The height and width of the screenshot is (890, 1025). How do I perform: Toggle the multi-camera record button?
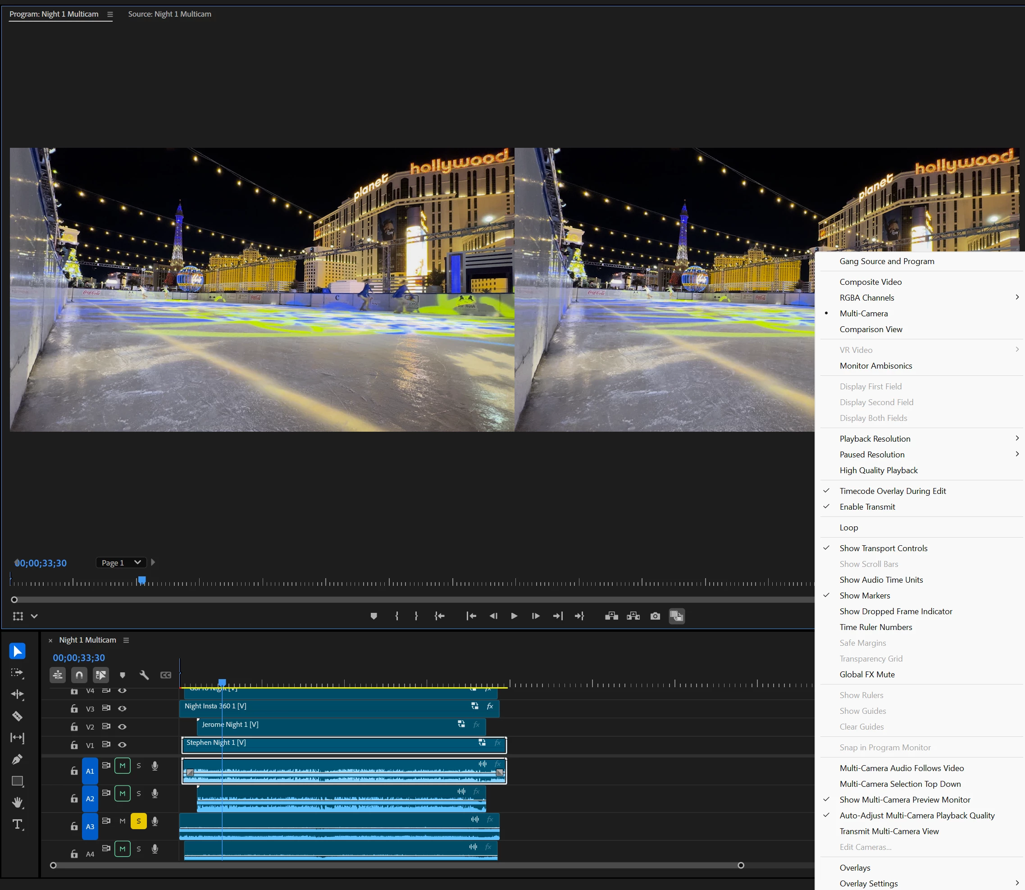[676, 616]
